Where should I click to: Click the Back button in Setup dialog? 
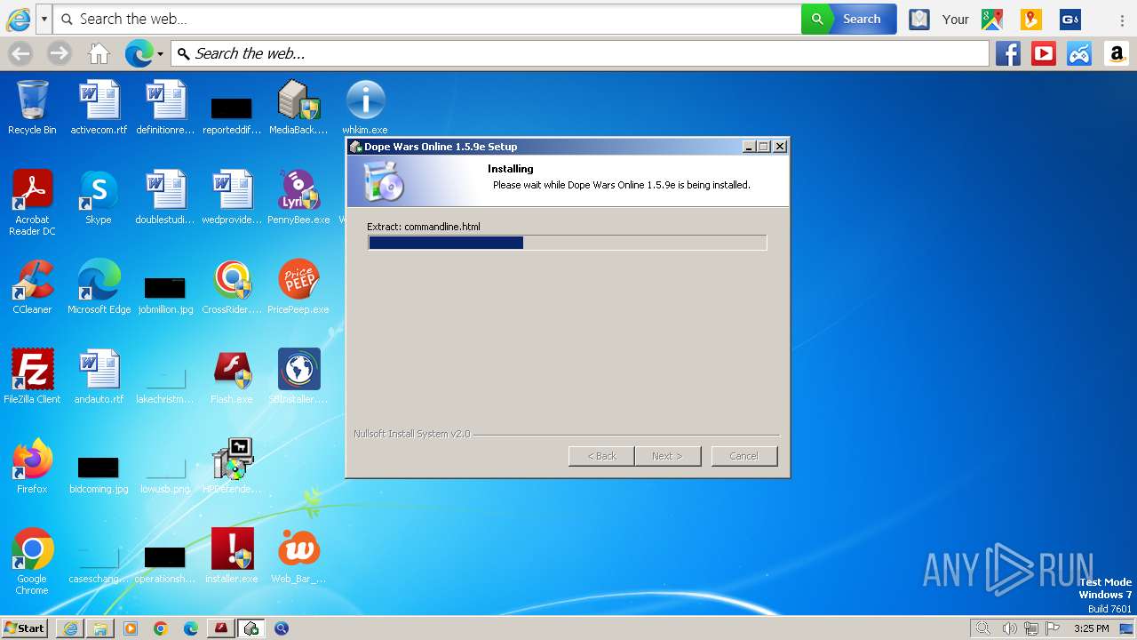pos(601,456)
